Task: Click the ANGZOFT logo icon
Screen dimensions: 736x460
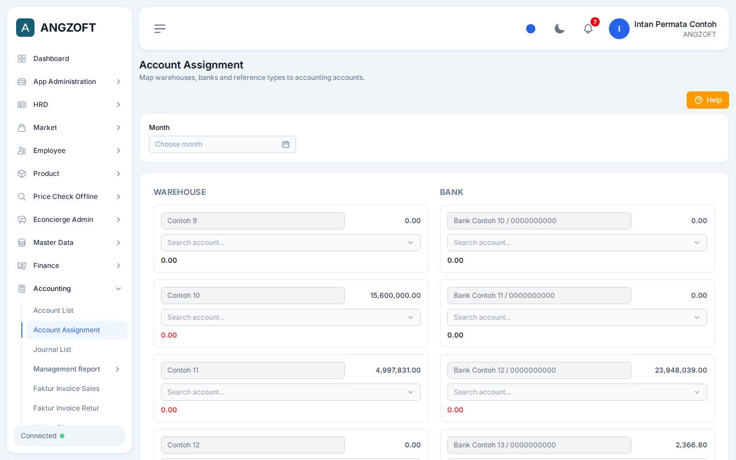Action: 25,28
